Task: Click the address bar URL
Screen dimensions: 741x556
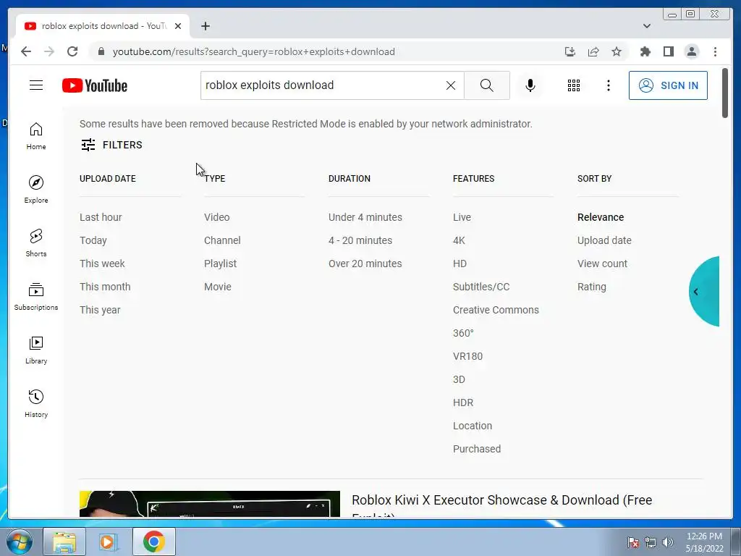Action: 254,51
